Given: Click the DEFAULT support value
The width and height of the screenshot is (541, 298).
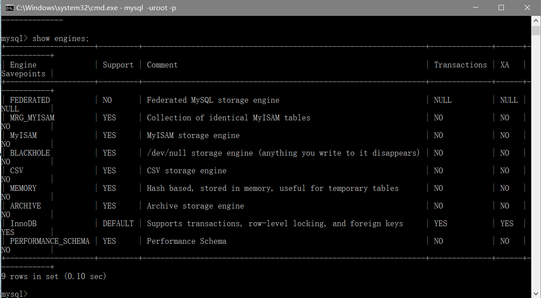Looking at the screenshot, I should [118, 223].
